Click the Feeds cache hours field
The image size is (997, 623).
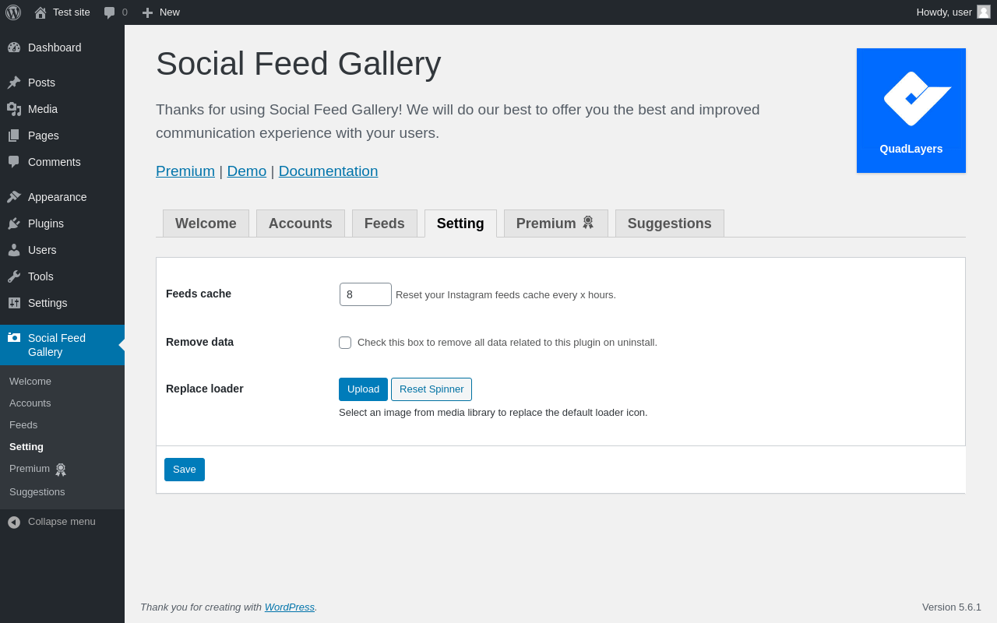pos(365,294)
